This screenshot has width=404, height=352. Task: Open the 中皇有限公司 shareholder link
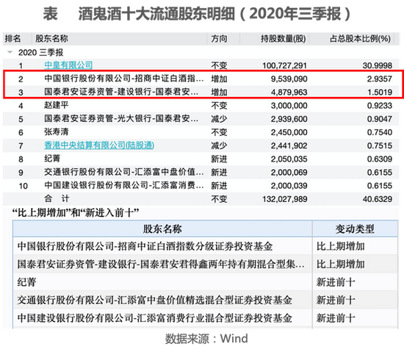[68, 65]
